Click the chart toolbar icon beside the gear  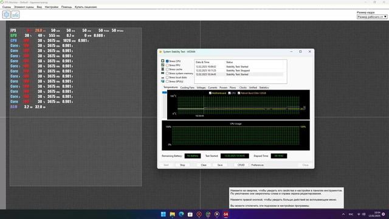click(15, 15)
